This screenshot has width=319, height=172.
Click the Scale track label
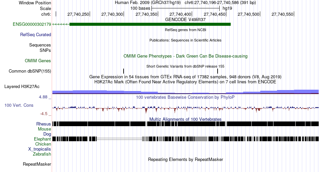tap(45, 8)
